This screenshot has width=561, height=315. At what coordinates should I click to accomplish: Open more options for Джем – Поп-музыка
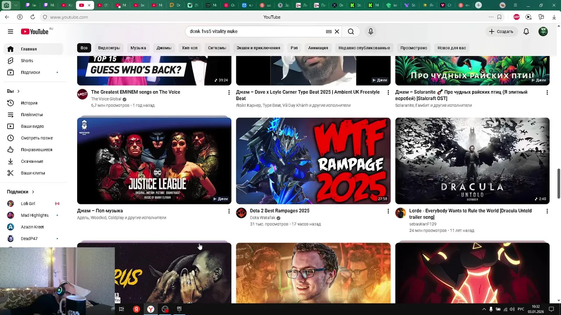click(229, 211)
